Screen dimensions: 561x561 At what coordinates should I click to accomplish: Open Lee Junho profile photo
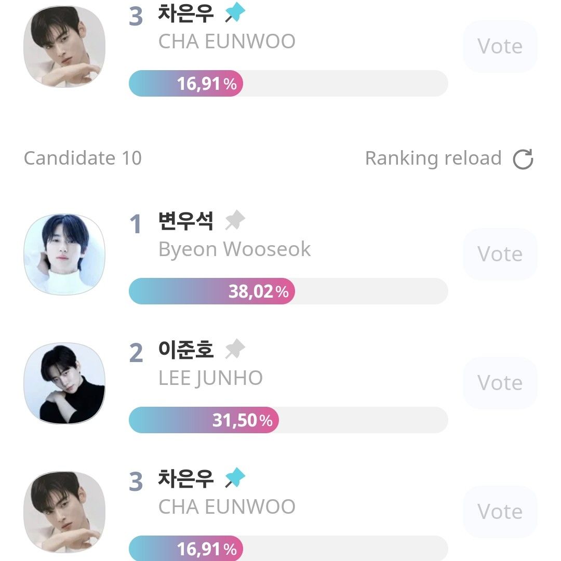[64, 383]
